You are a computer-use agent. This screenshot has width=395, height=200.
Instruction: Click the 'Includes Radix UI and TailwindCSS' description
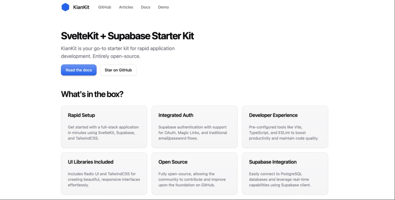tap(104, 179)
